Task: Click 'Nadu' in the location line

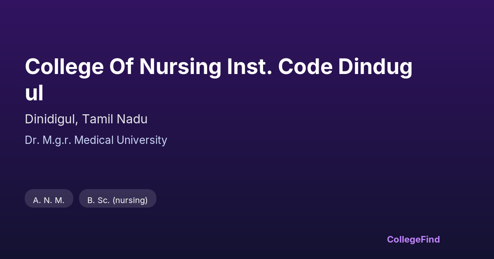Action: pos(132,119)
